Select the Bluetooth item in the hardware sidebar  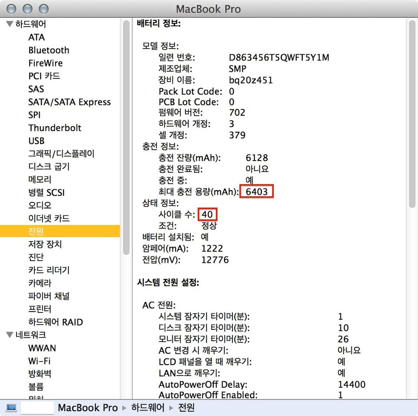[48, 50]
